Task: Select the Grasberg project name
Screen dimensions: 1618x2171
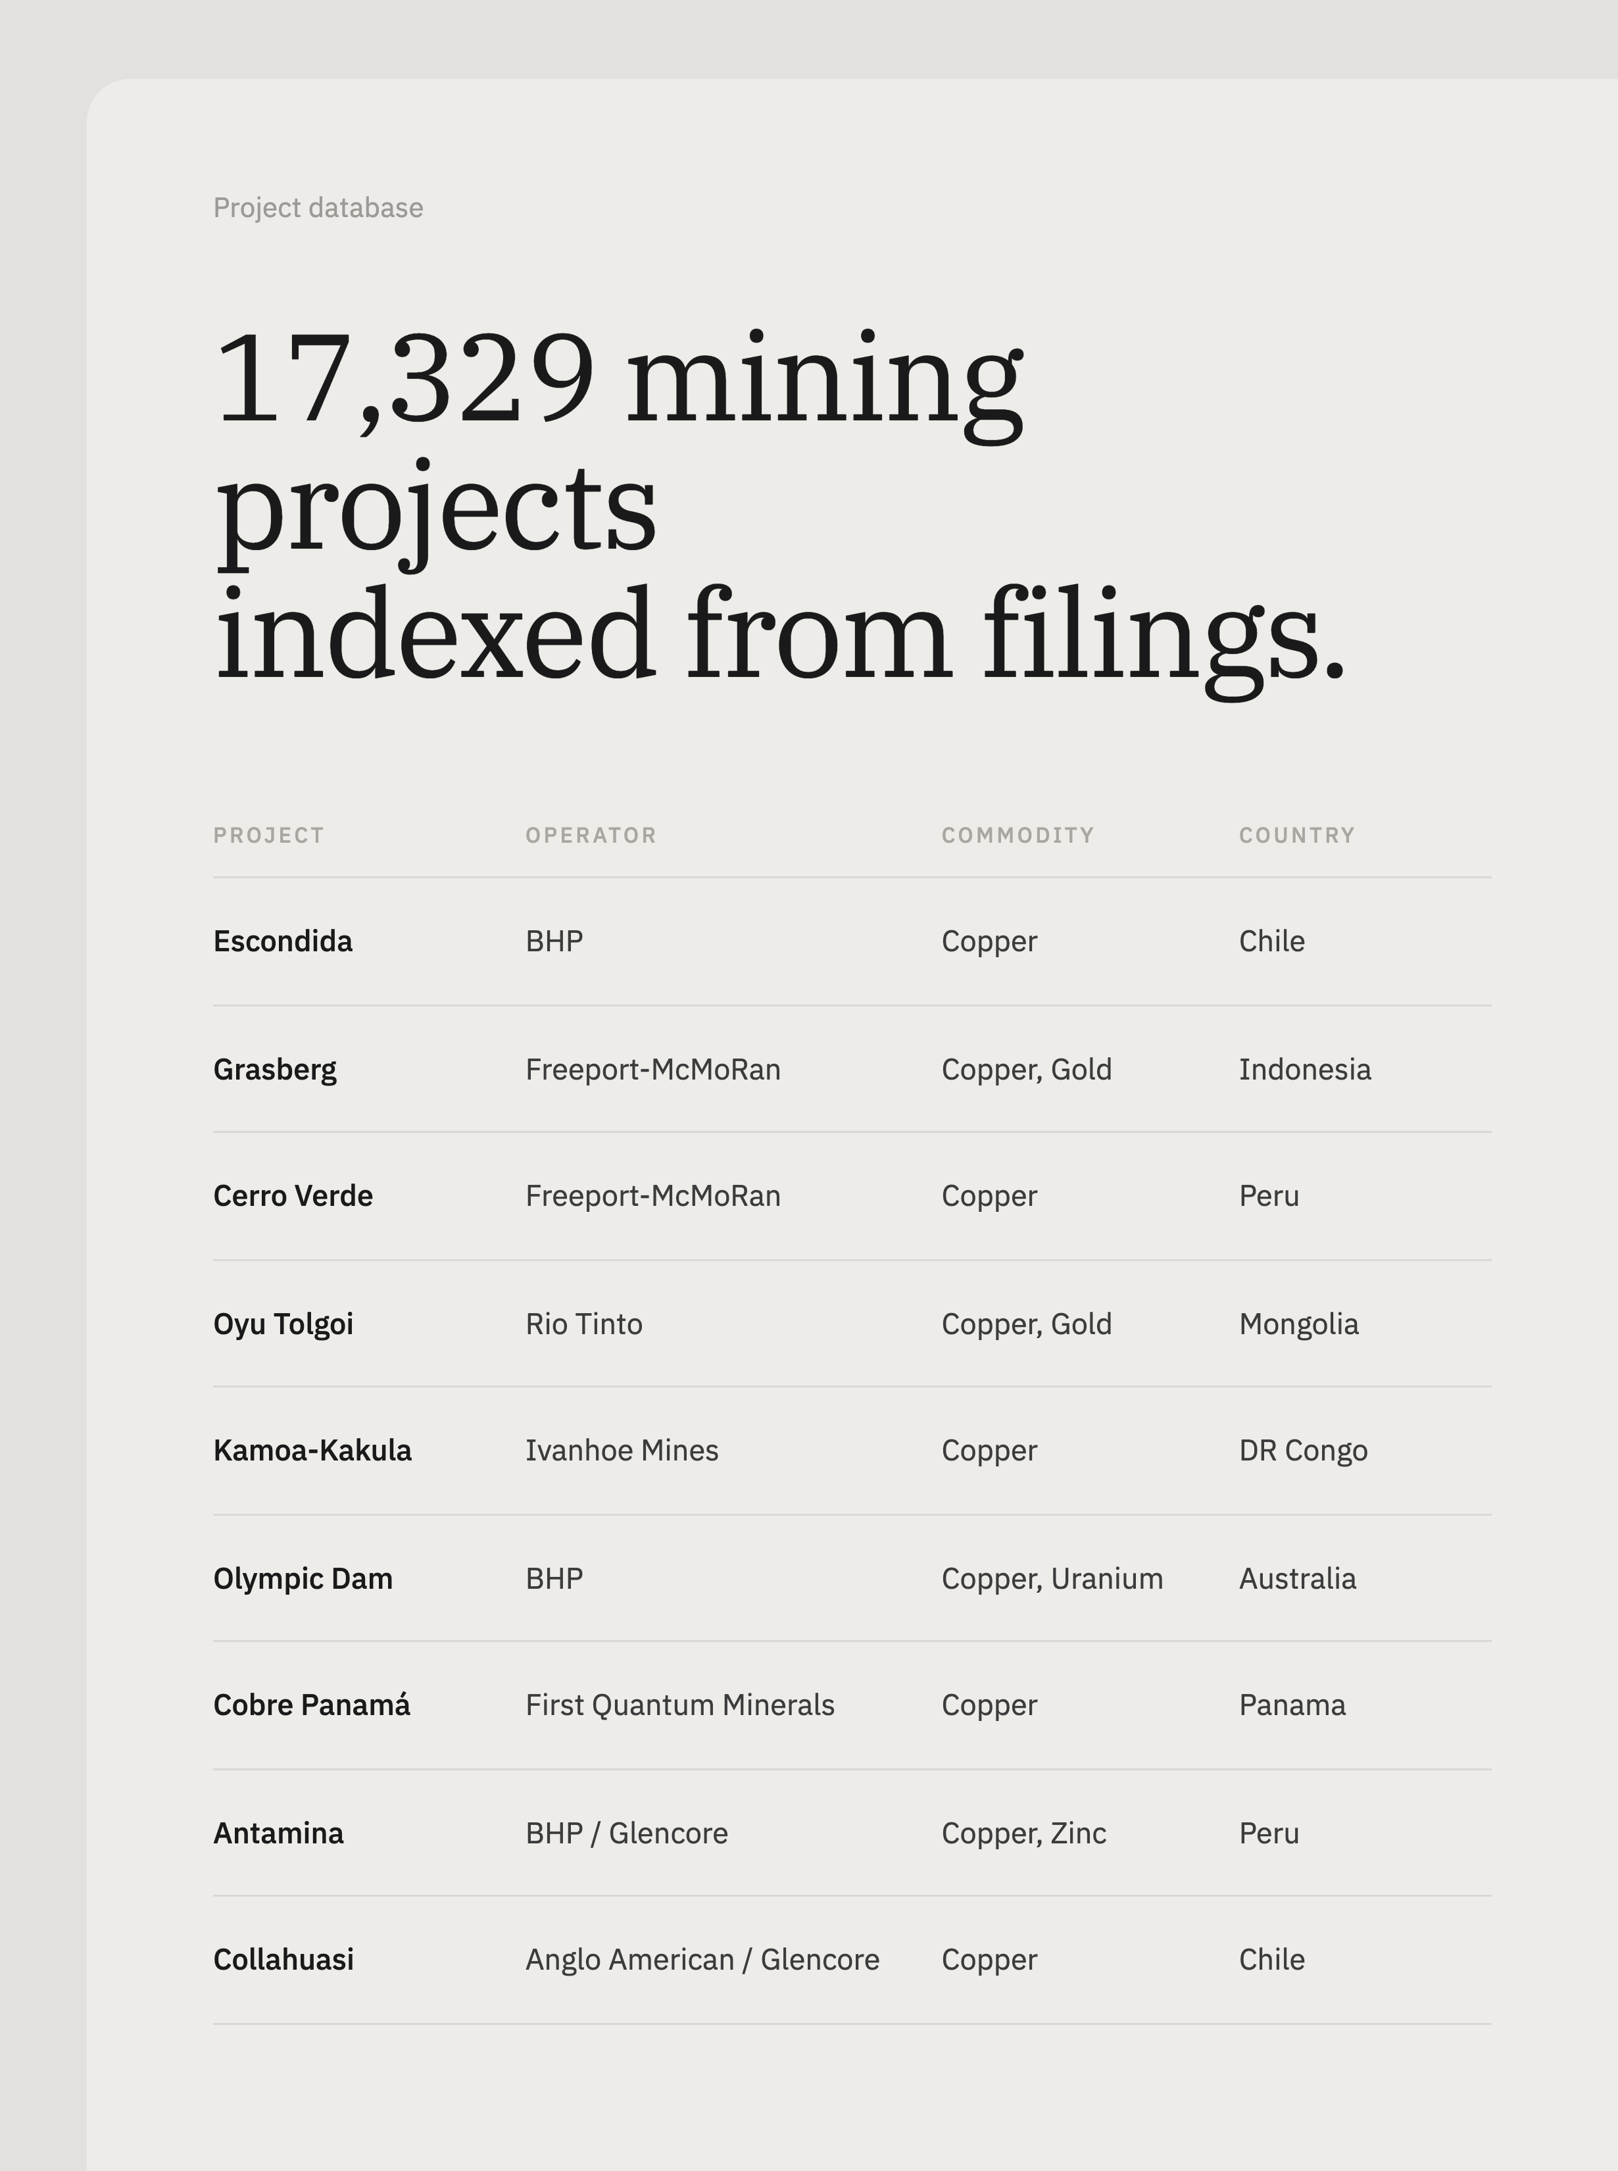Action: [x=275, y=1069]
